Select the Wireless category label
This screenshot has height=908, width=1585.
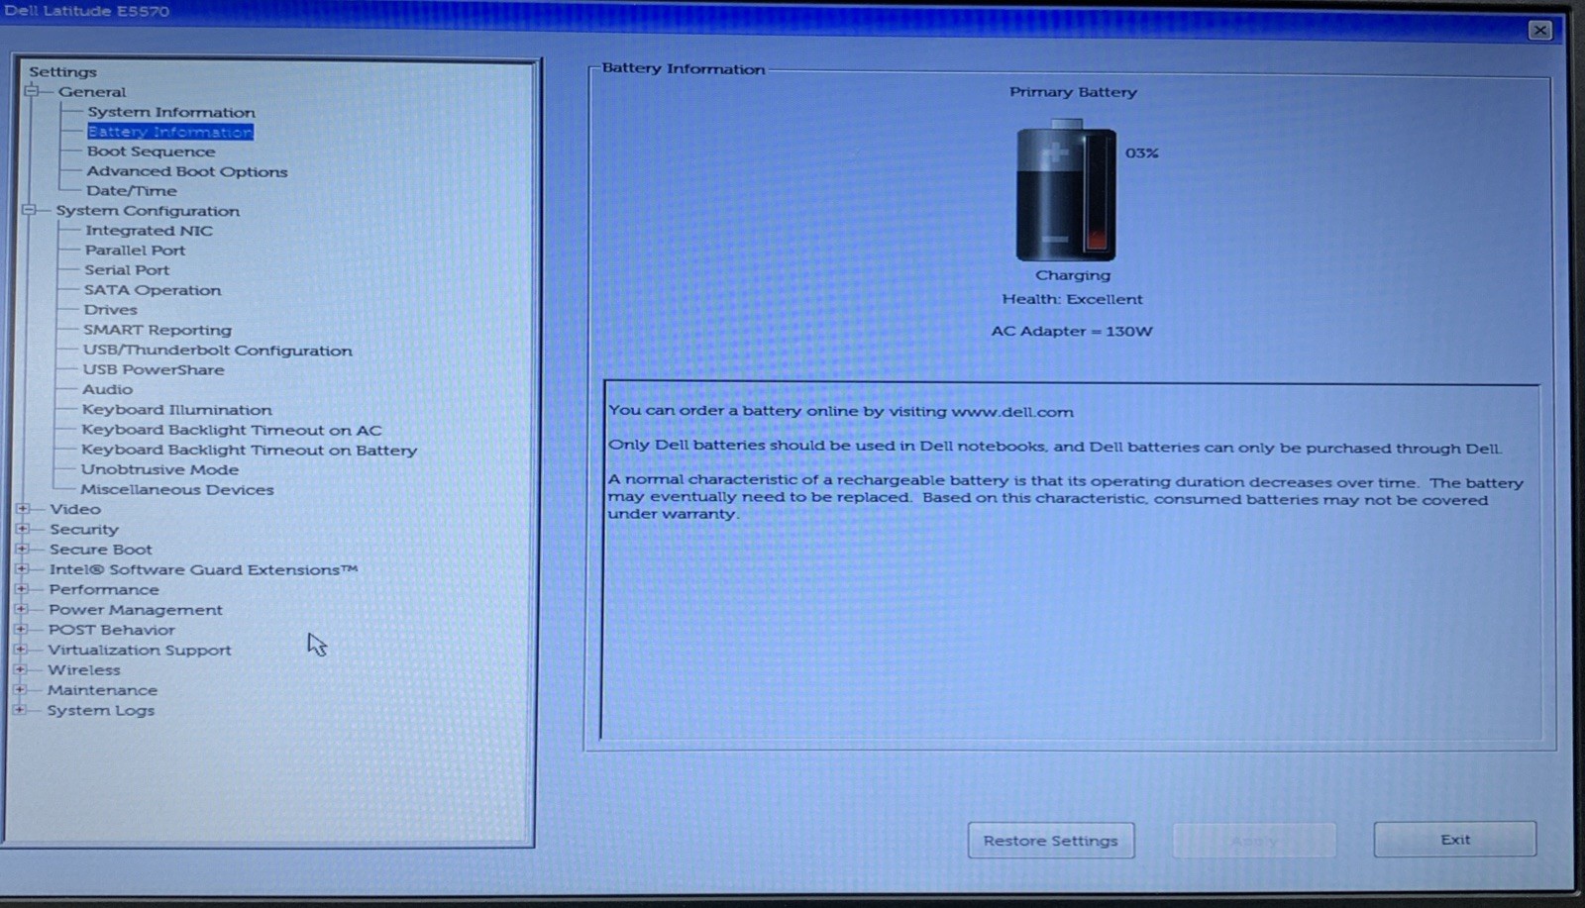[x=84, y=669]
